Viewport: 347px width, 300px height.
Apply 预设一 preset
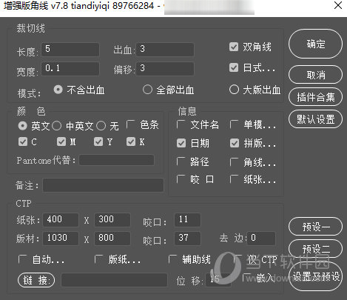(315, 227)
